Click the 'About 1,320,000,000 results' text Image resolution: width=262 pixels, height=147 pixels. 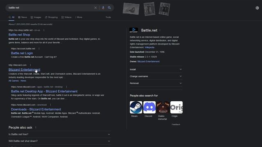tap(30, 24)
